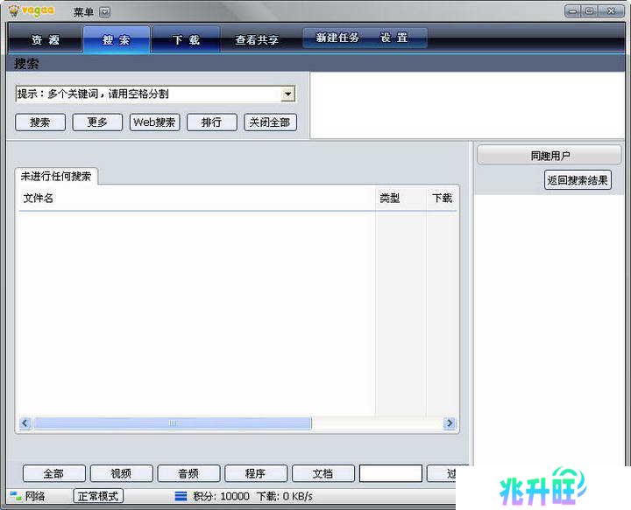Click the 搜索 button

pyautogui.click(x=40, y=122)
